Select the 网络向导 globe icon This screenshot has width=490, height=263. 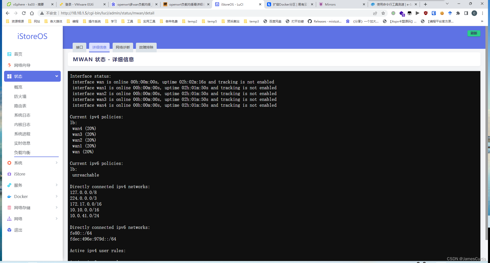coord(9,65)
